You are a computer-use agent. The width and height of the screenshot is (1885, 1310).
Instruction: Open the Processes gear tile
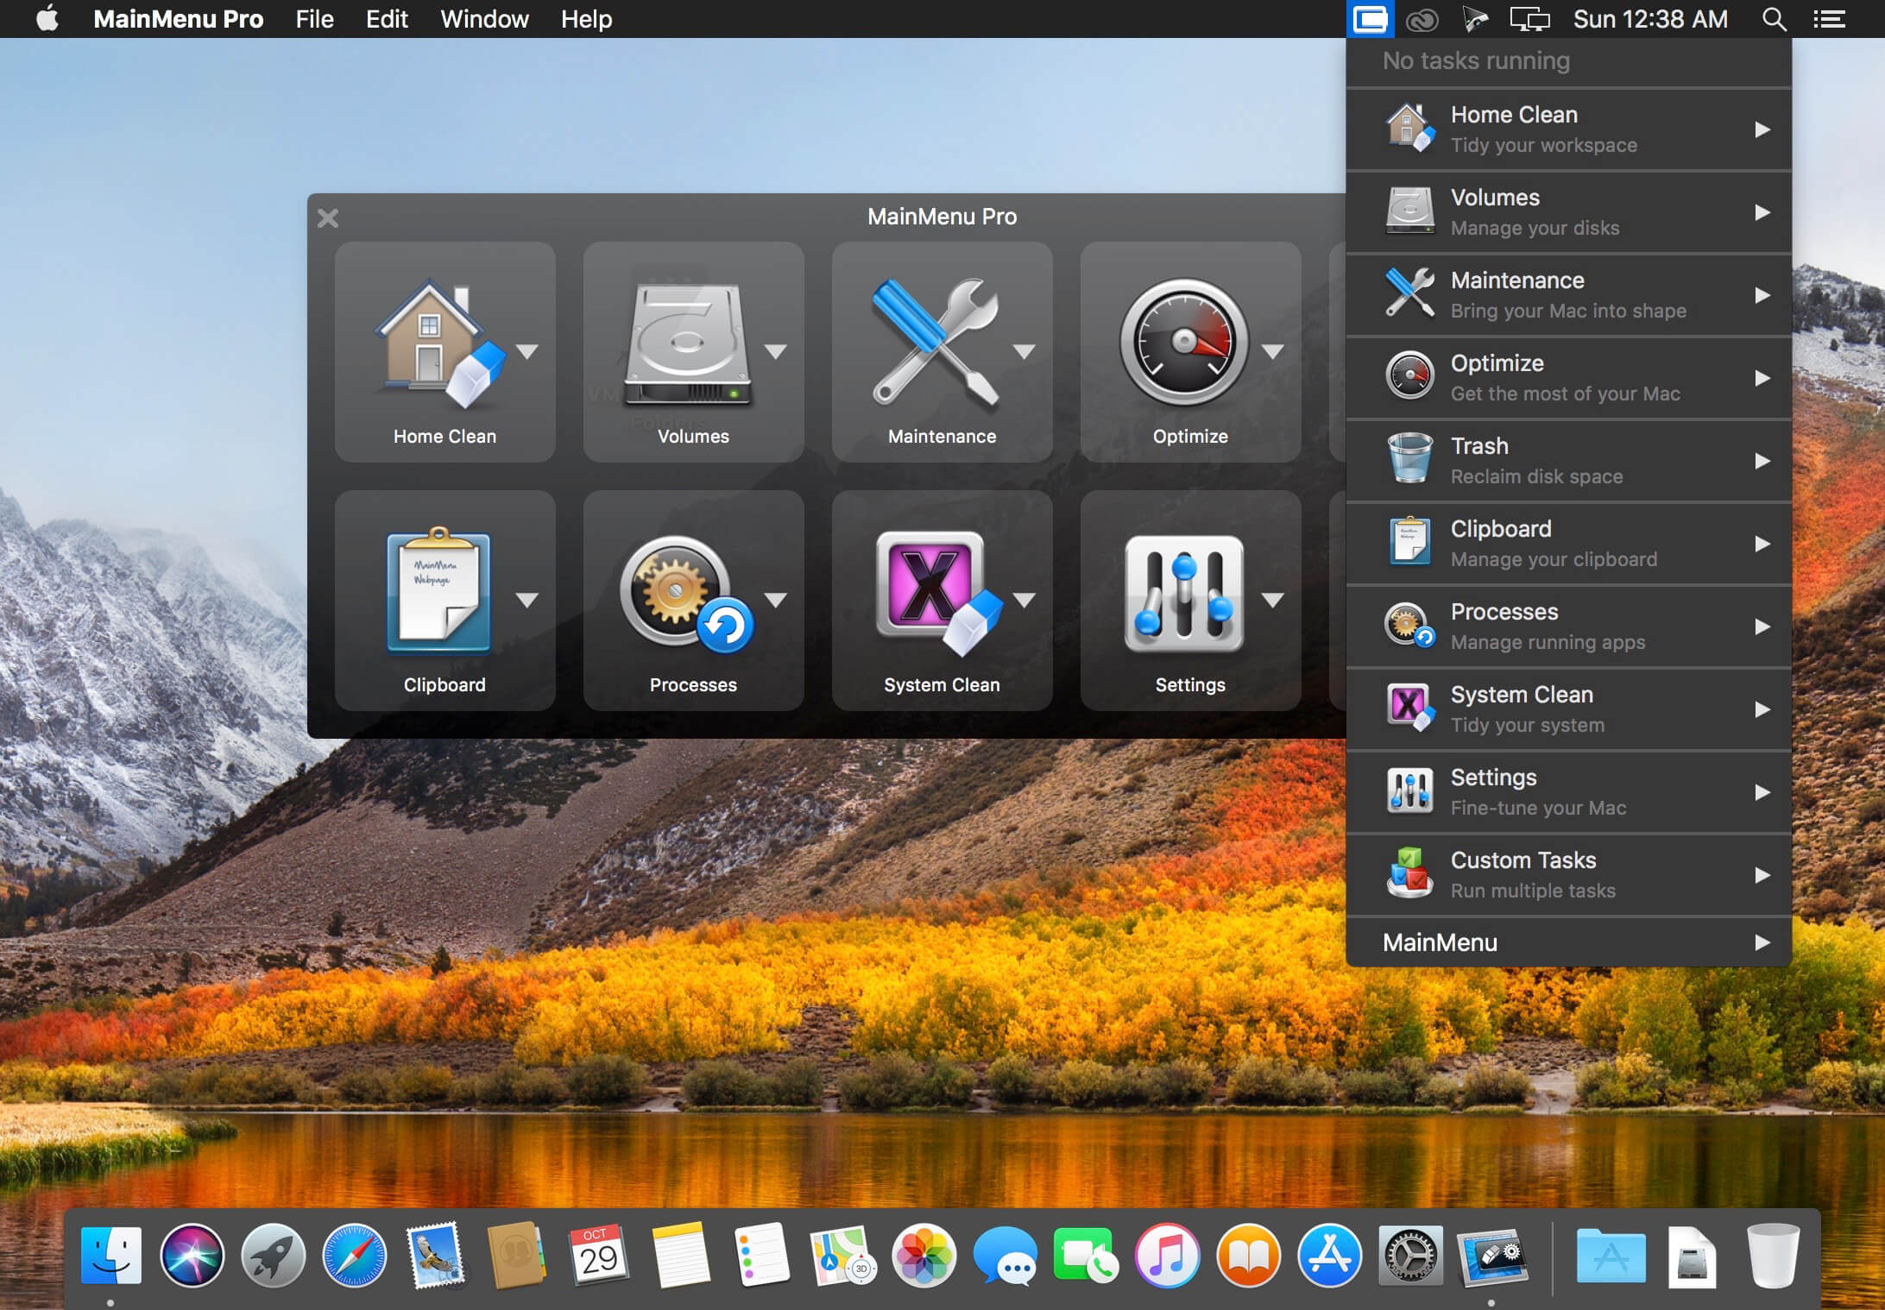click(687, 595)
